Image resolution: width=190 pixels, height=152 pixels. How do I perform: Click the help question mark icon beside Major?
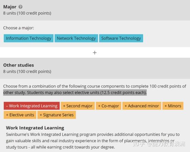pos(21,7)
